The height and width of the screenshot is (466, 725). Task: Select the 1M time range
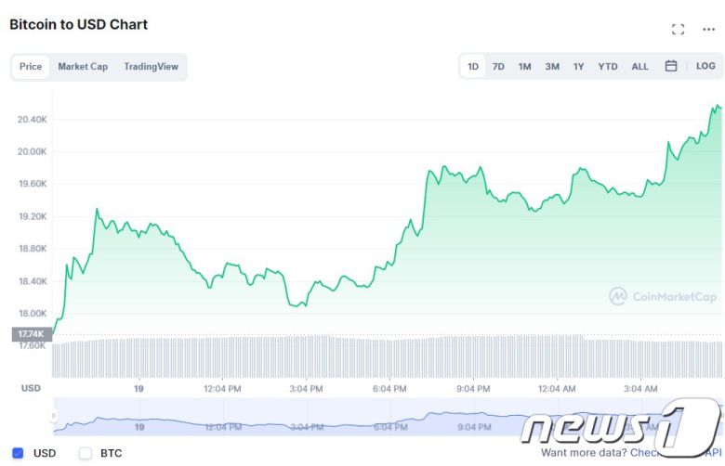click(x=524, y=66)
